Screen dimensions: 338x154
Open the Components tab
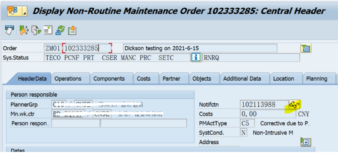pos(109,79)
